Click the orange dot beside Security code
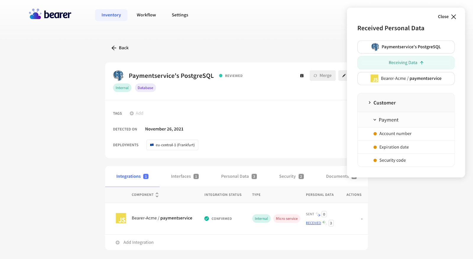 pyautogui.click(x=375, y=160)
